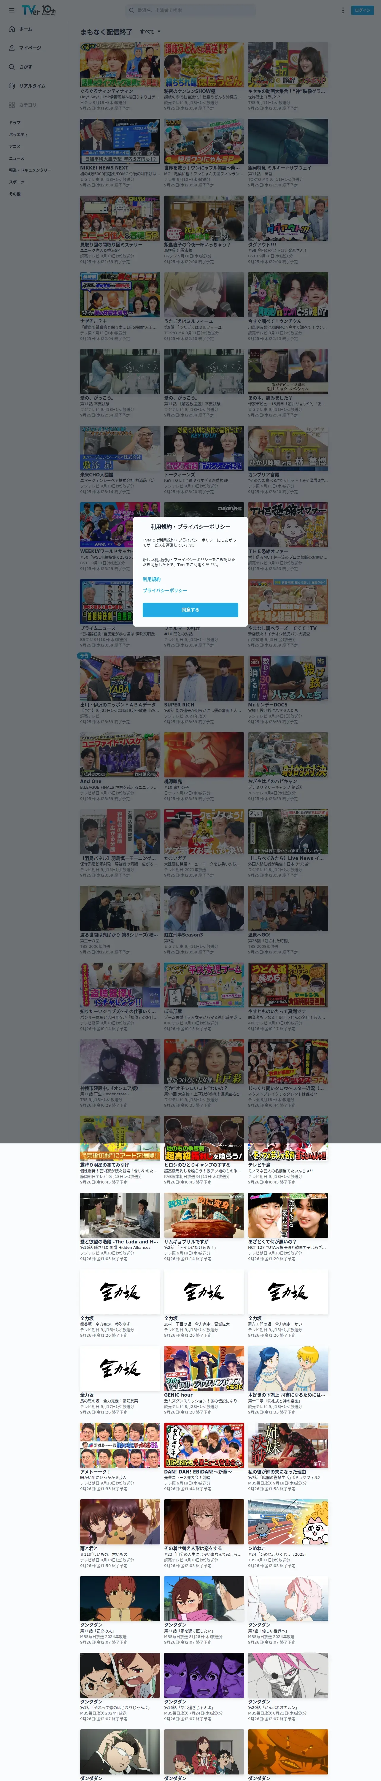Open 全力坂 新左エ門の坂 thumbnail
Screen dimensions: 381x1781
(288, 1292)
